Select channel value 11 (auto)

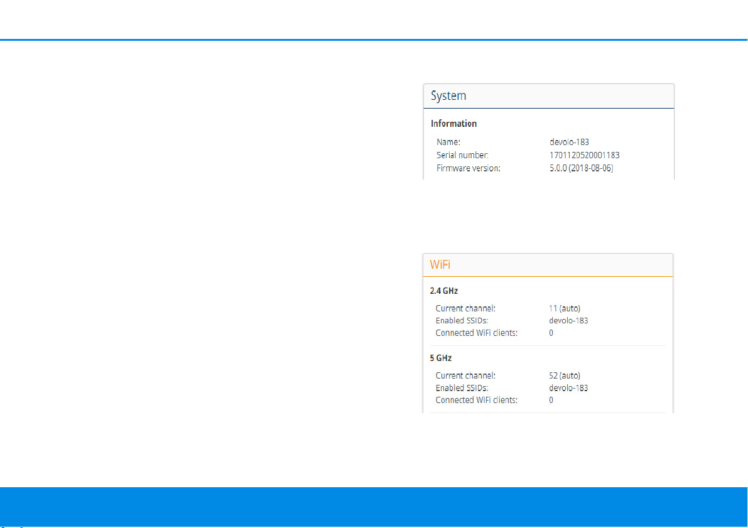[565, 309]
